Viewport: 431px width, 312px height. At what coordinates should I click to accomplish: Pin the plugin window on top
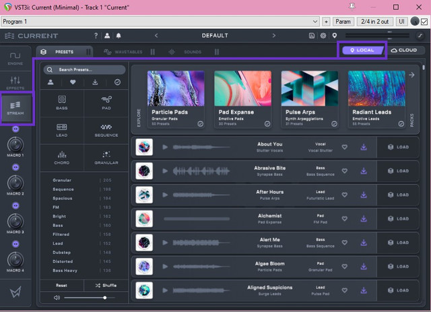(x=352, y=7)
